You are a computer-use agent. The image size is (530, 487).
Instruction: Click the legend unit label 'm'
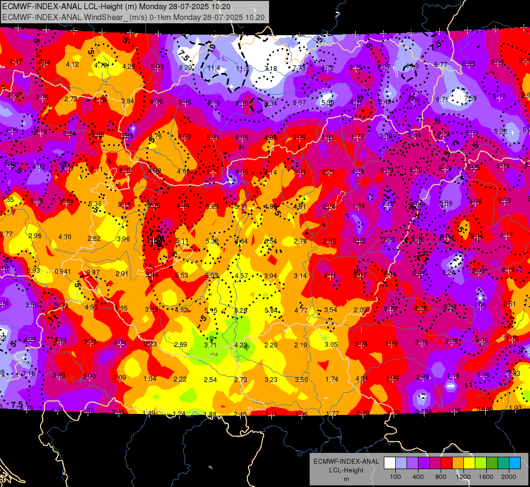point(346,479)
